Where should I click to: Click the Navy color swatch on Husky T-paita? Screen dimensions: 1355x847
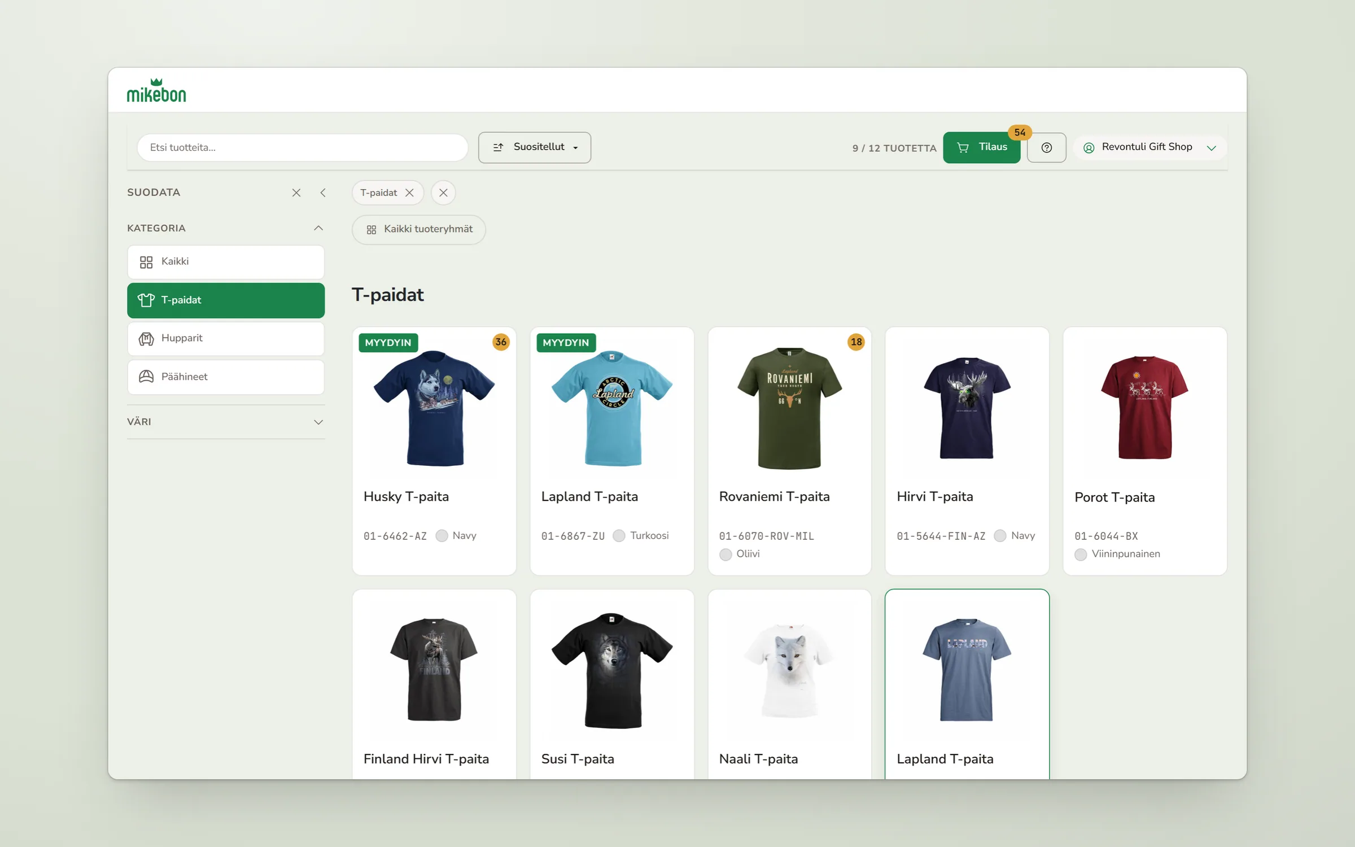442,535
